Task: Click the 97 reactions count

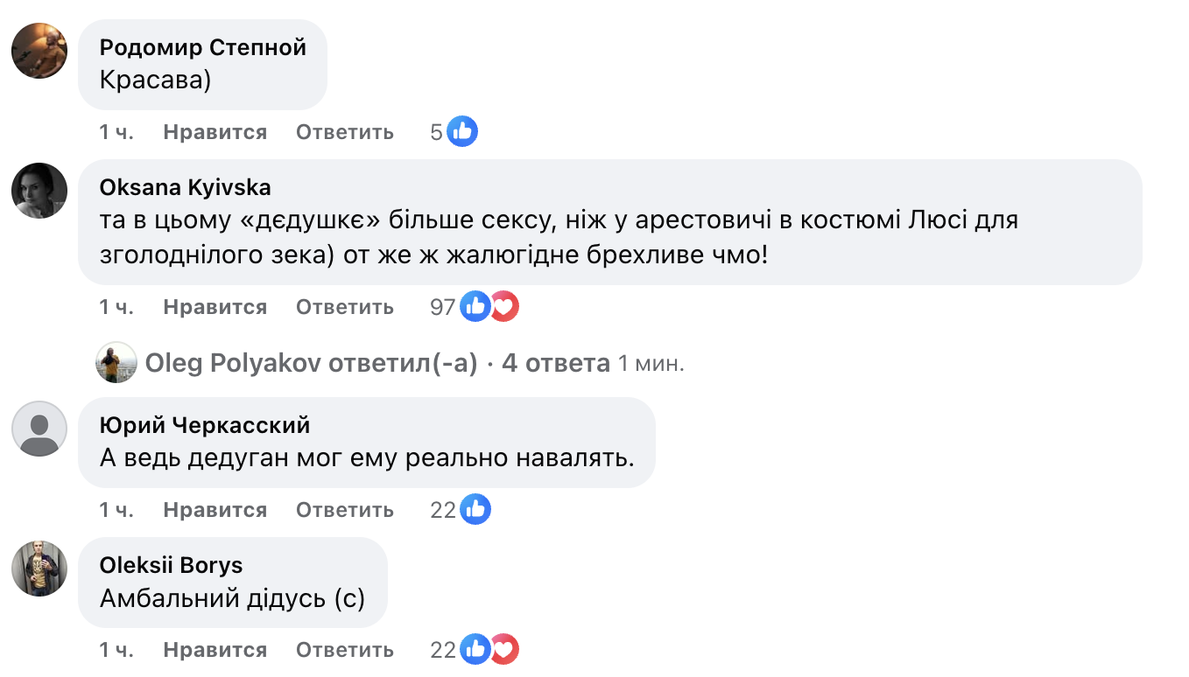Action: (443, 307)
